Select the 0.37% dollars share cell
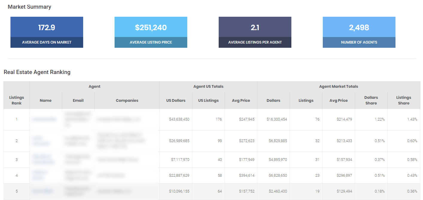 [371, 160]
